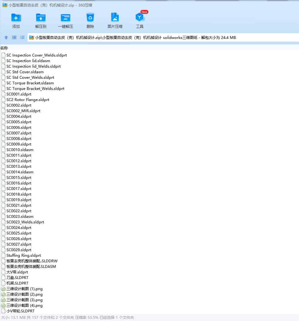Click the archive path address bar
This screenshot has width=299, height=321.
click(x=163, y=37)
